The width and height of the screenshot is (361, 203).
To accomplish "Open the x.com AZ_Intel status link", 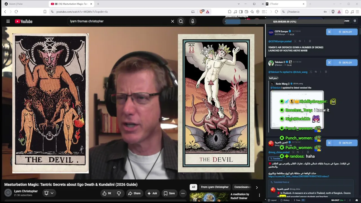I will (299, 176).
